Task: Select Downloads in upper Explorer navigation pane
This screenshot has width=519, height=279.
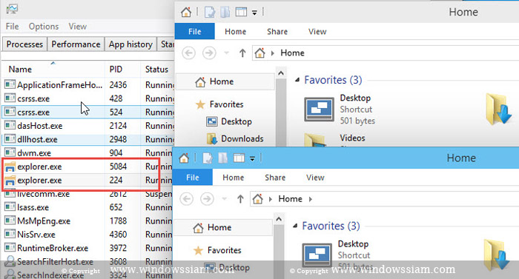Action: pyautogui.click(x=242, y=139)
